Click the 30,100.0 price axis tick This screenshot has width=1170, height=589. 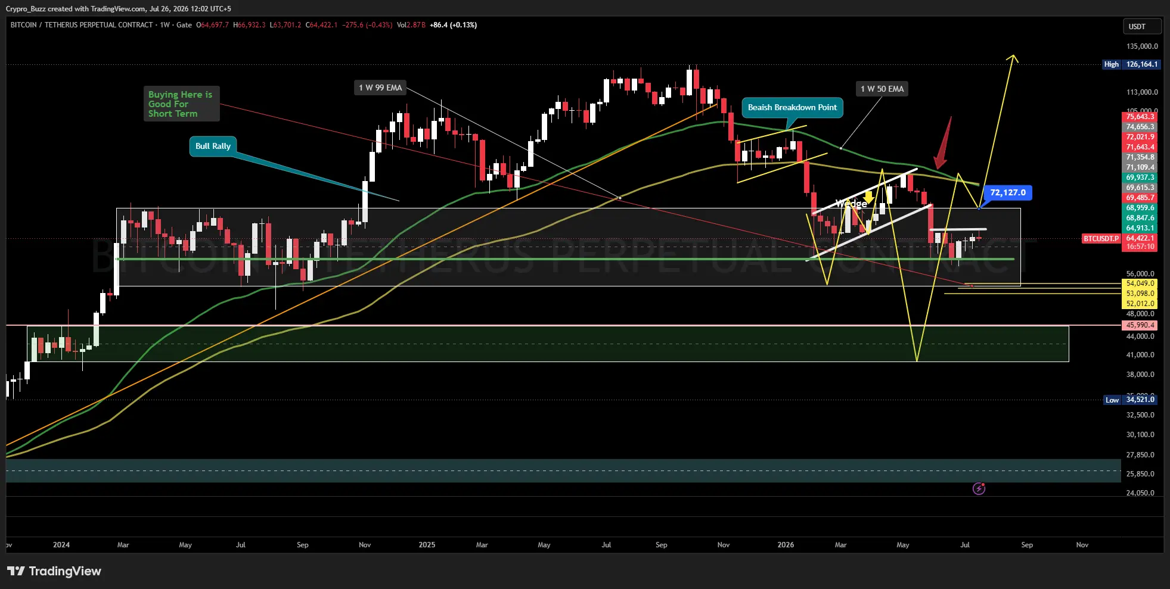pyautogui.click(x=1140, y=435)
